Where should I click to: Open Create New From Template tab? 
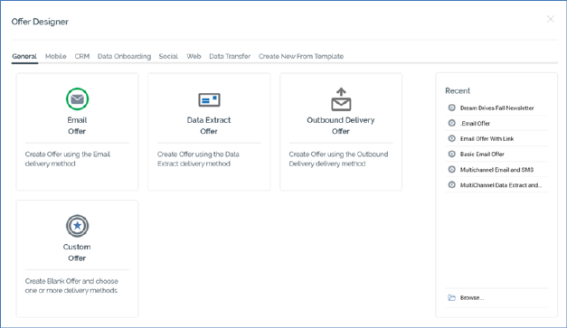coord(301,56)
